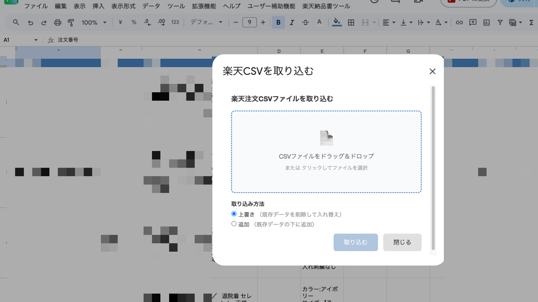538x302 pixels.
Task: Decrease decimal places
Action: pyautogui.click(x=147, y=22)
